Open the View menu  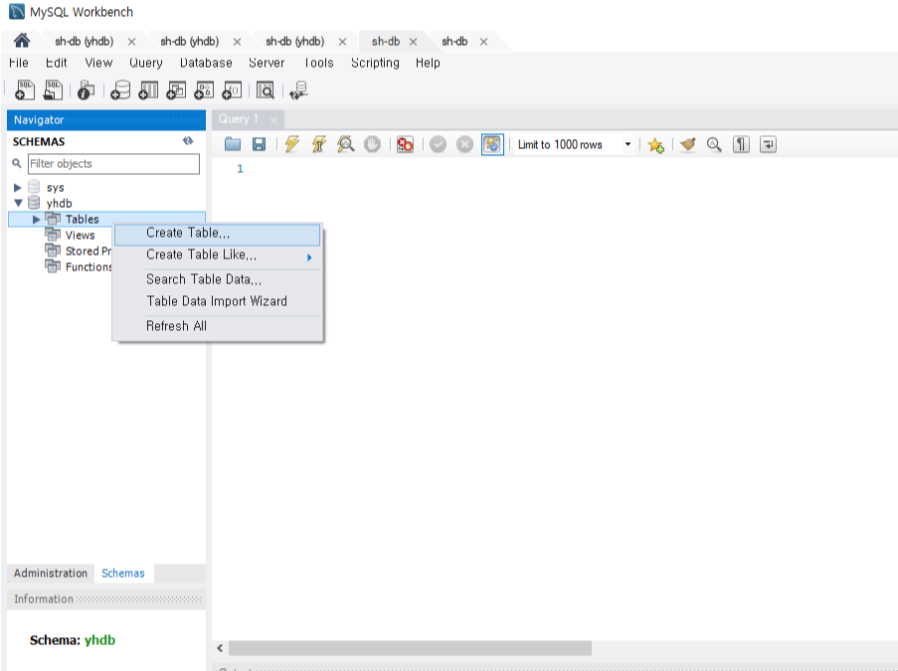click(98, 63)
